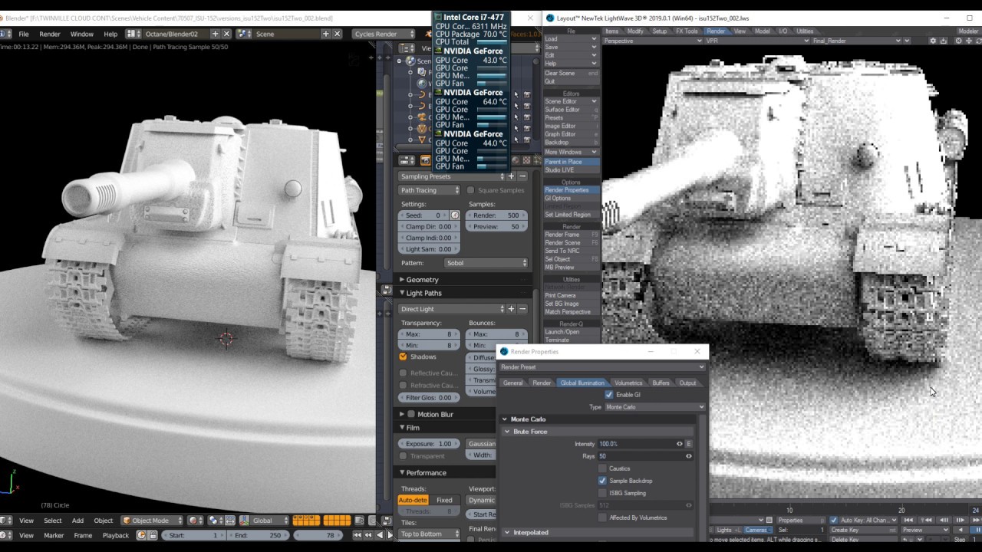Open Blender File menu
Viewport: 982px width, 552px height.
click(24, 34)
